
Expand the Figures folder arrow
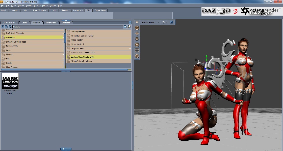pyautogui.click(x=63, y=54)
